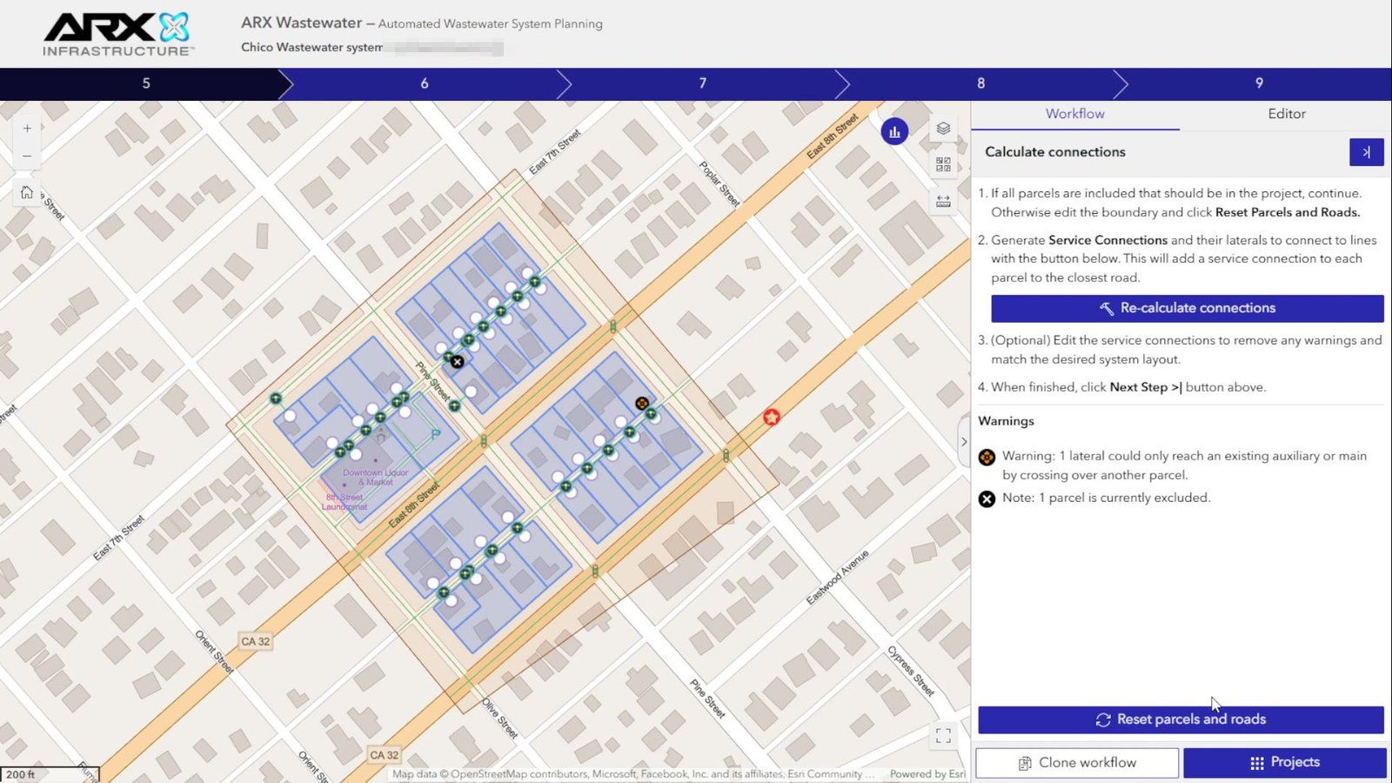Go to workflow step 5
This screenshot has width=1392, height=783.
(x=146, y=84)
